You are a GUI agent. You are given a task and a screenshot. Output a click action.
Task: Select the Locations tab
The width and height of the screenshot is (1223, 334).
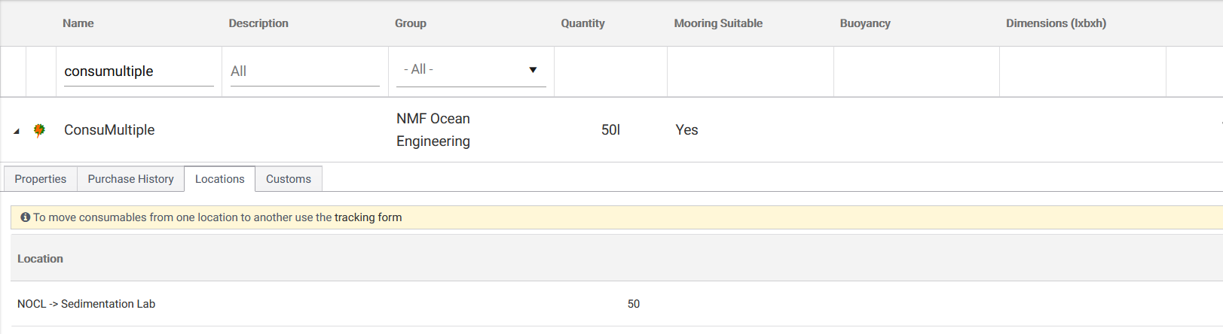pos(219,179)
